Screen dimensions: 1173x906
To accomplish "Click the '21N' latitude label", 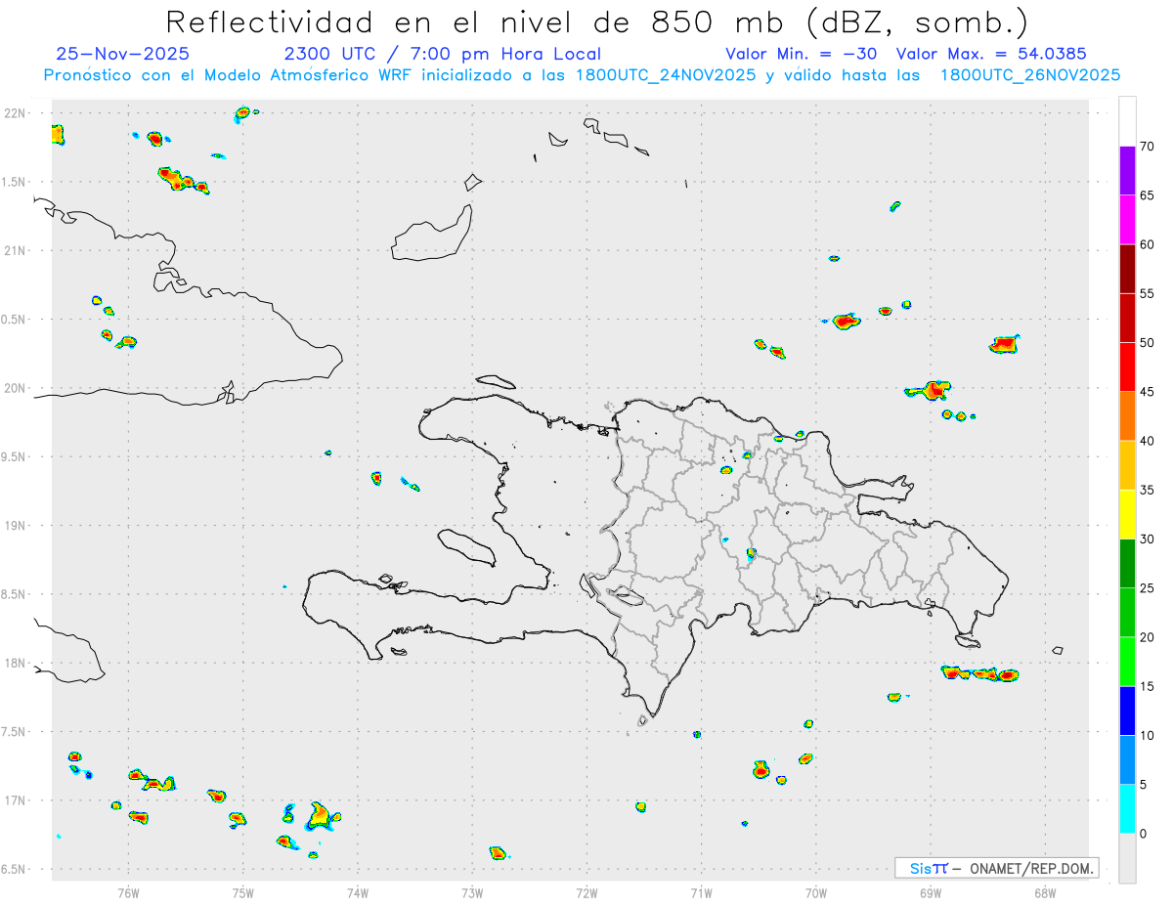I will pos(14,250).
